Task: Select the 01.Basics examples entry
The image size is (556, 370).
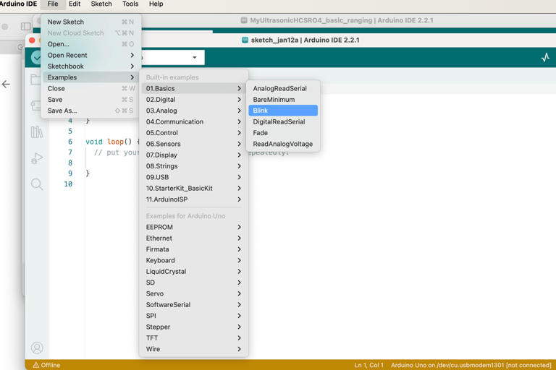Action: pos(193,88)
